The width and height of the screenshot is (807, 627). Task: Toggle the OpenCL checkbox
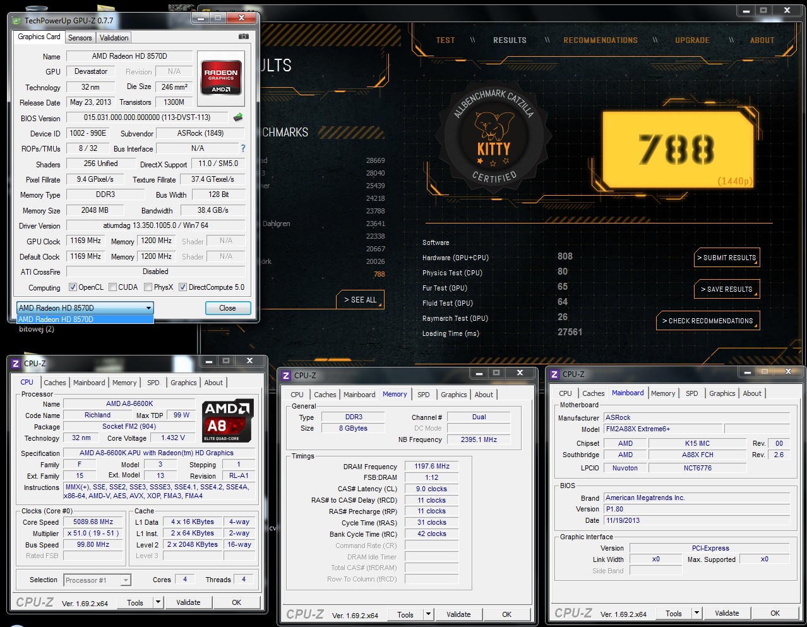[73, 287]
